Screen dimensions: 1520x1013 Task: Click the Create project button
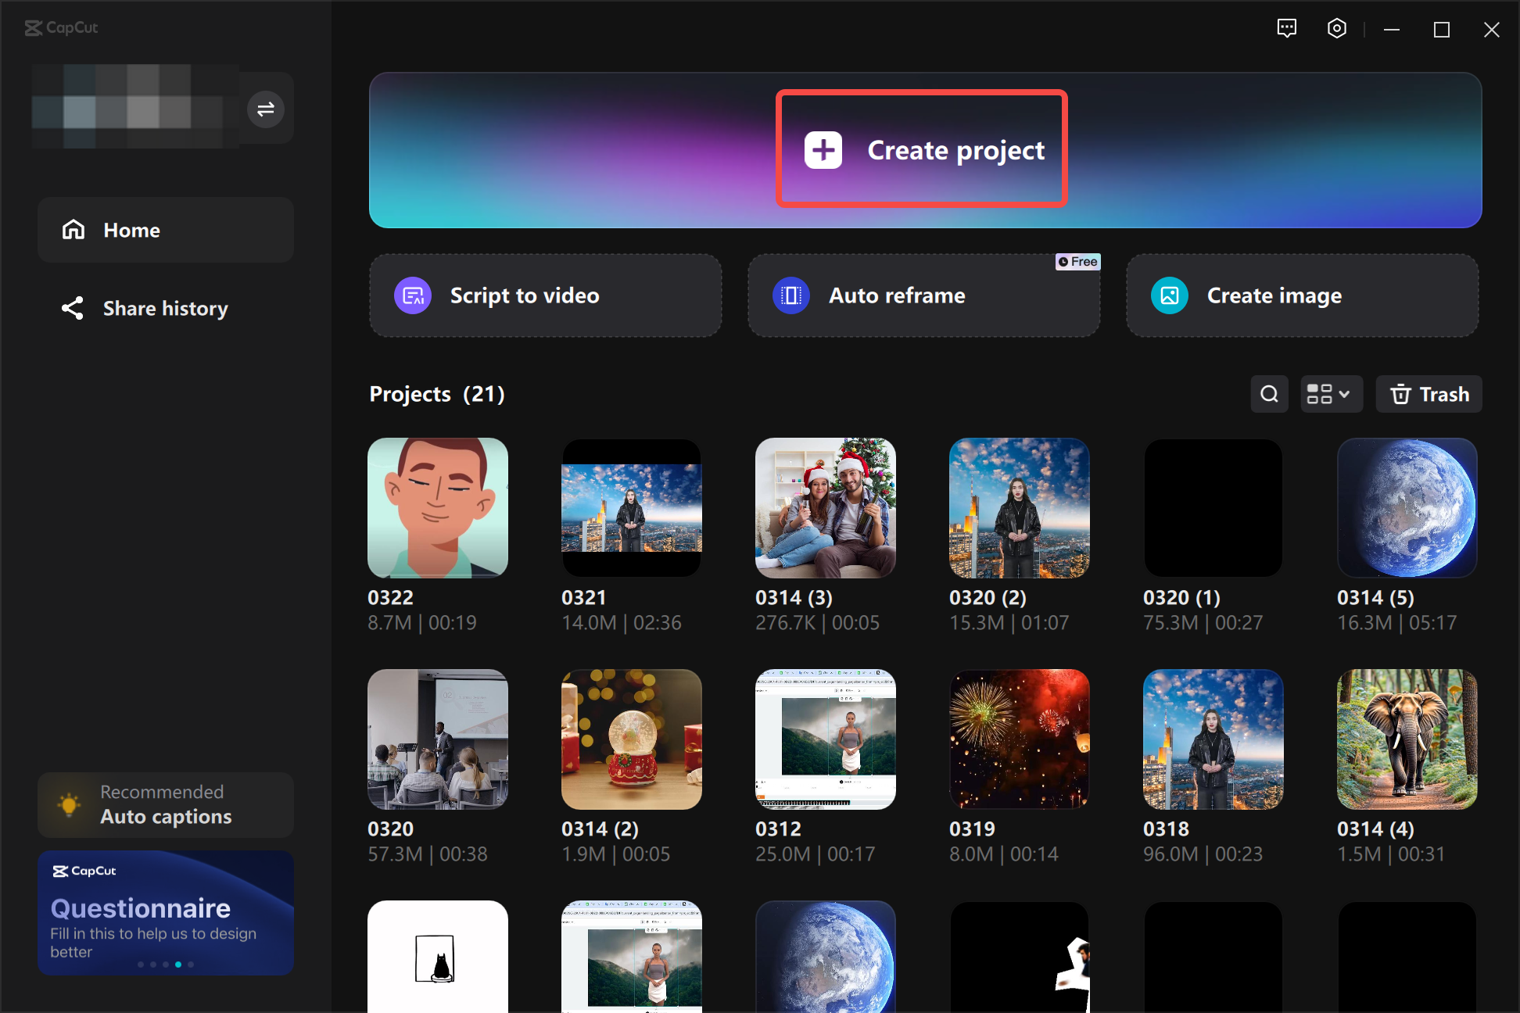pyautogui.click(x=921, y=149)
